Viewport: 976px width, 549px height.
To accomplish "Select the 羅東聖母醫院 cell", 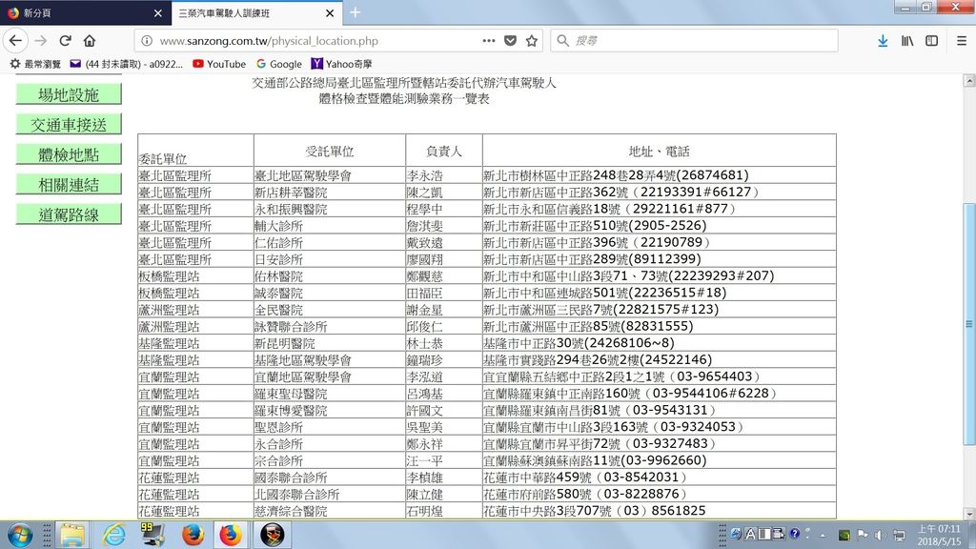I will [329, 394].
